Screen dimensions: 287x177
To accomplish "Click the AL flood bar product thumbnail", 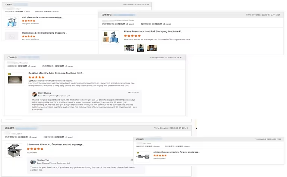I will pyautogui.click(x=14, y=150).
